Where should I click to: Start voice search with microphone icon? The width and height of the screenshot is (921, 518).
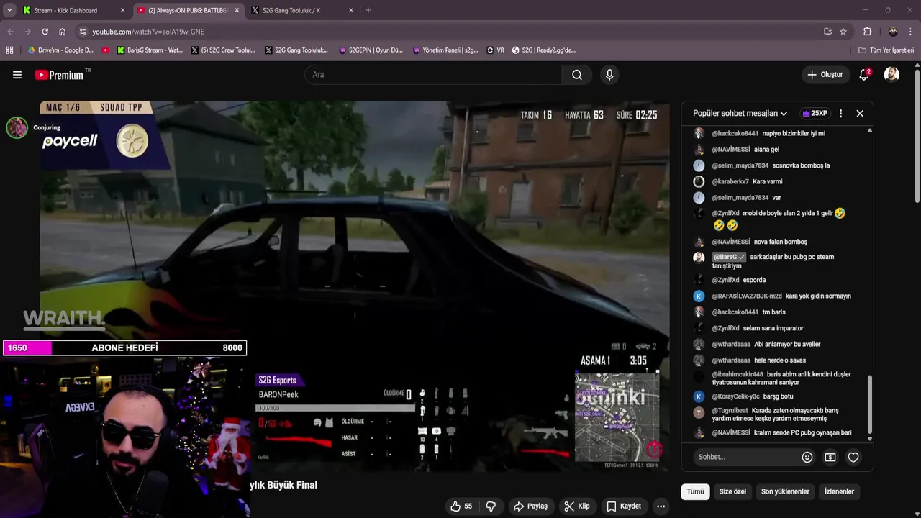pyautogui.click(x=609, y=75)
